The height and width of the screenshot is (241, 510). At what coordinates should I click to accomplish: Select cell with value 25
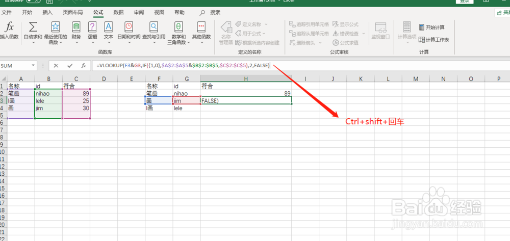tap(76, 101)
